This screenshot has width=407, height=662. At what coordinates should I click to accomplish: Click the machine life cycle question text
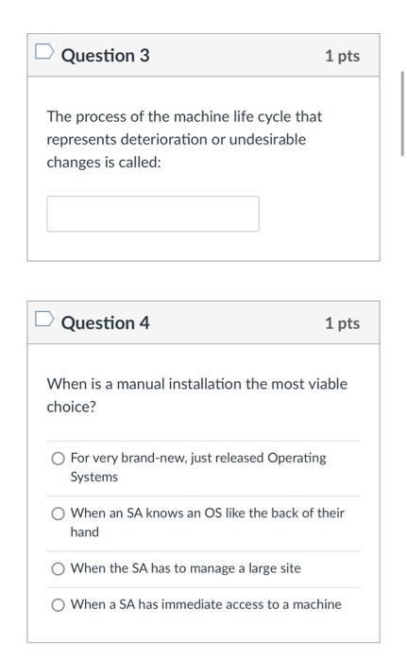pos(184,139)
